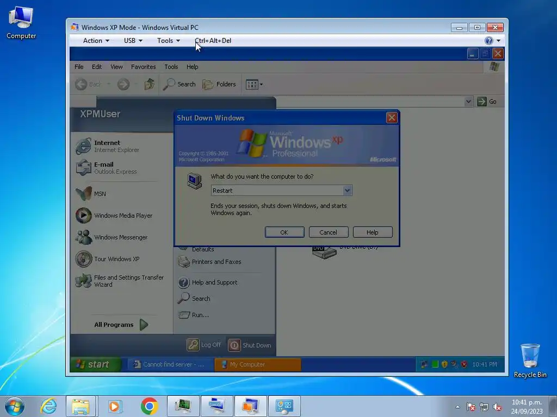Image resolution: width=557 pixels, height=417 pixels.
Task: Expand All Programs in Start menu
Action: tap(121, 325)
